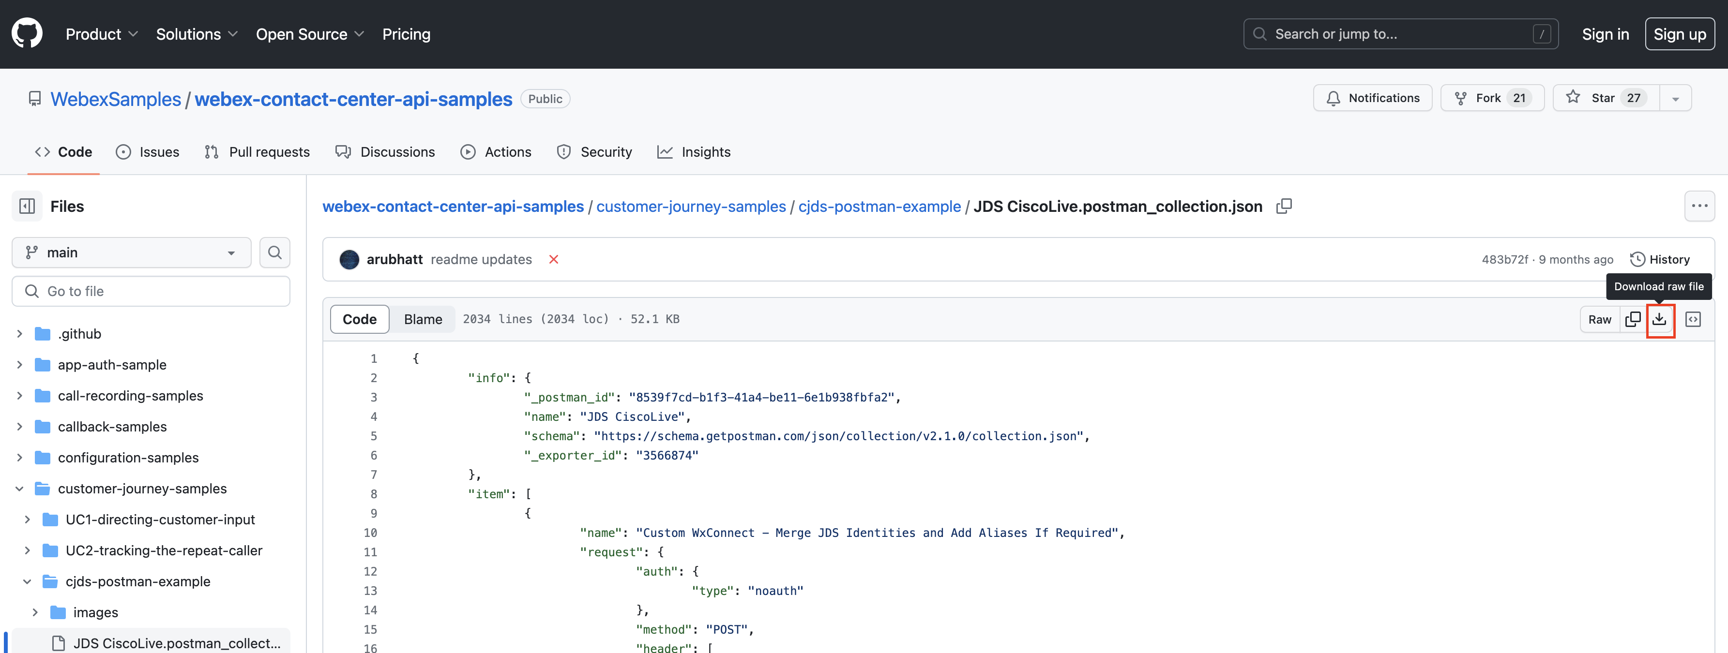1728x653 pixels.
Task: Open the Security tab
Action: (594, 152)
